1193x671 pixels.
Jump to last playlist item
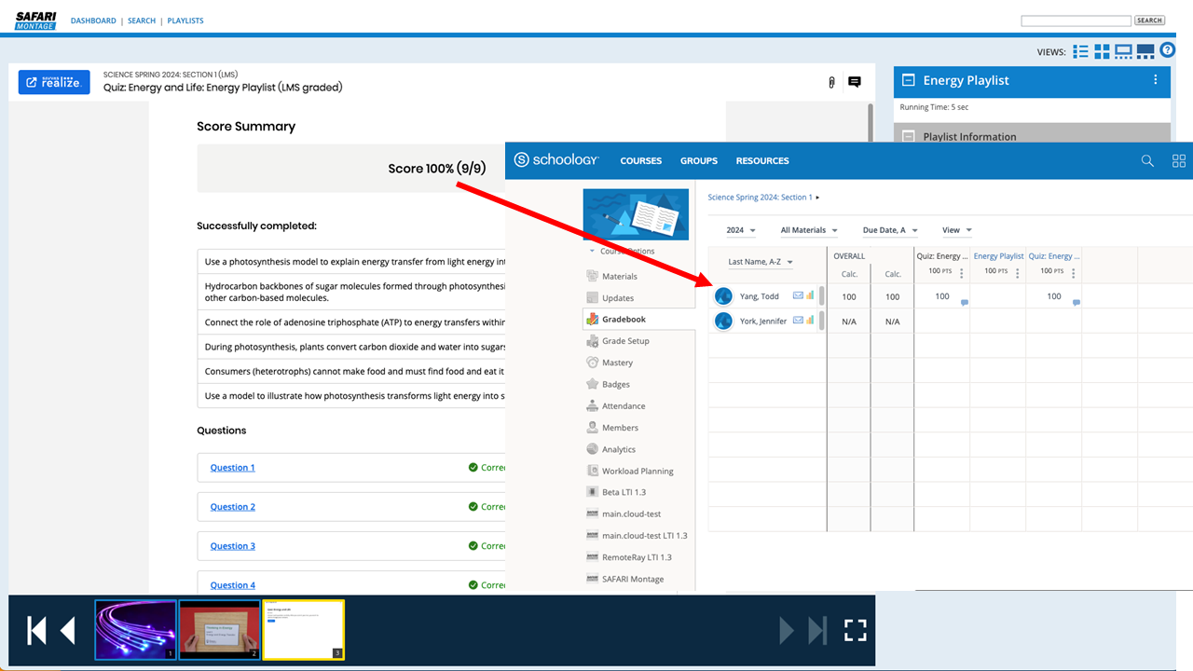[817, 631]
